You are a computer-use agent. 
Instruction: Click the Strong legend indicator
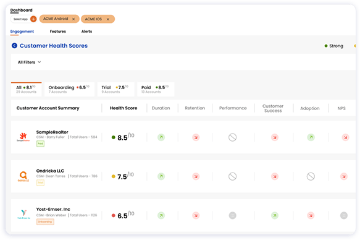tap(334, 46)
